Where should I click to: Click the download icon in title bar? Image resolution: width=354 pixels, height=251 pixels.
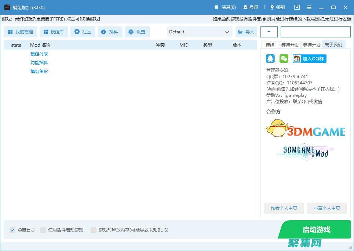[x=297, y=7]
